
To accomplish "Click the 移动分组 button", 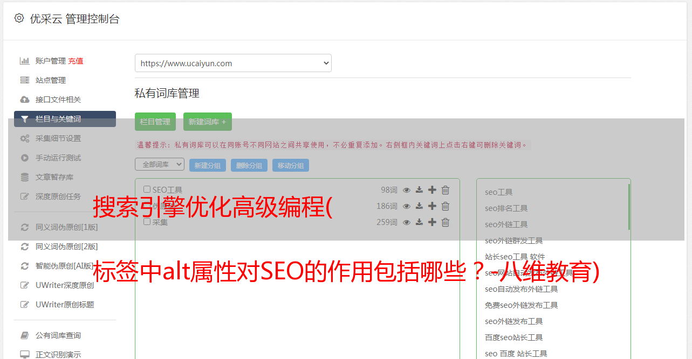I will tap(291, 165).
